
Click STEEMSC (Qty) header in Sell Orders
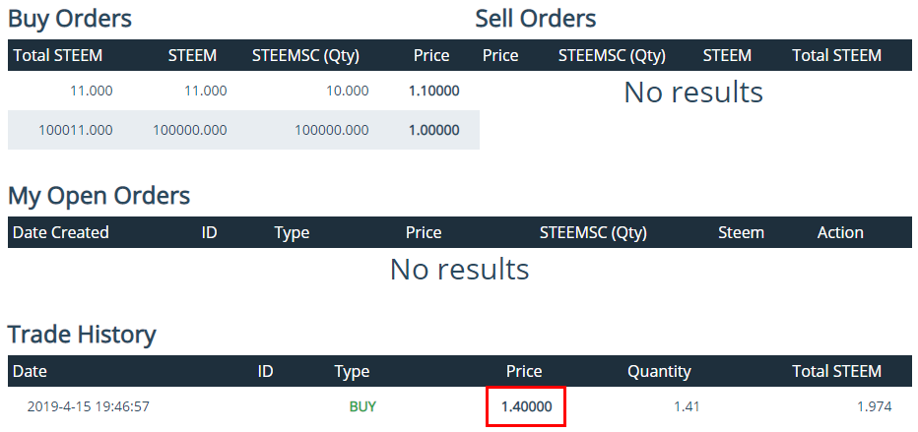612,55
